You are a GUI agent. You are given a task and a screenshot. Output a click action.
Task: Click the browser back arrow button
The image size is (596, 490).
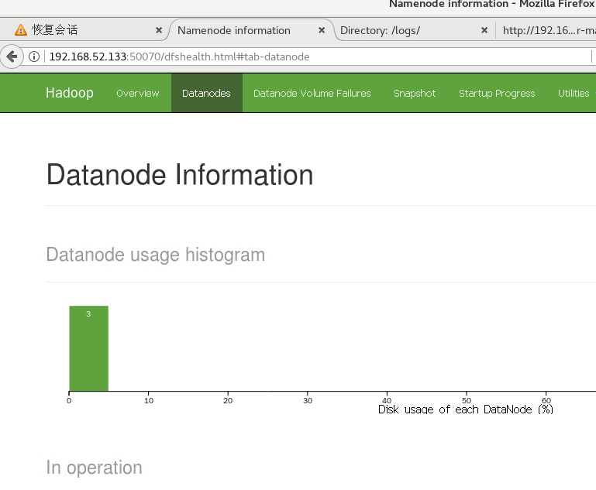coord(12,57)
